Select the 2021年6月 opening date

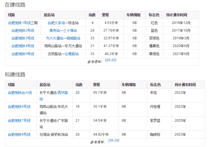click(x=181, y=54)
